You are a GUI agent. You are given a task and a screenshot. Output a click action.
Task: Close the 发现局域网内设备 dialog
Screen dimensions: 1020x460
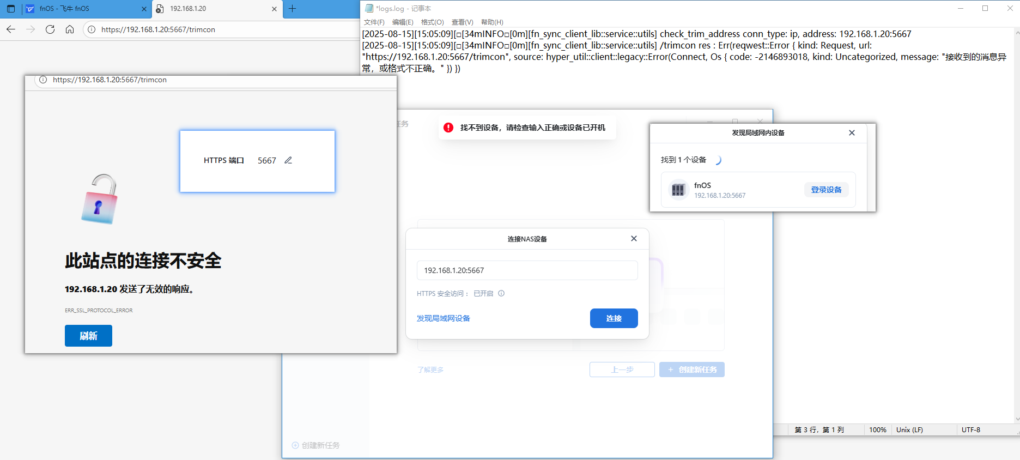point(852,133)
